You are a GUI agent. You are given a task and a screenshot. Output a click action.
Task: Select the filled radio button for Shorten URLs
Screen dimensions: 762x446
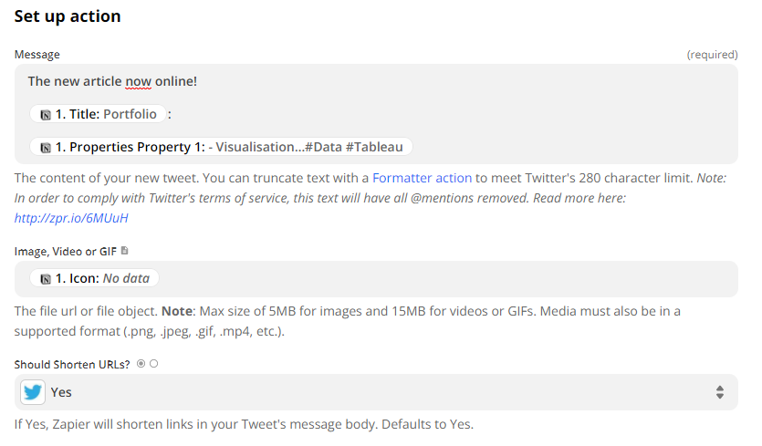point(141,363)
